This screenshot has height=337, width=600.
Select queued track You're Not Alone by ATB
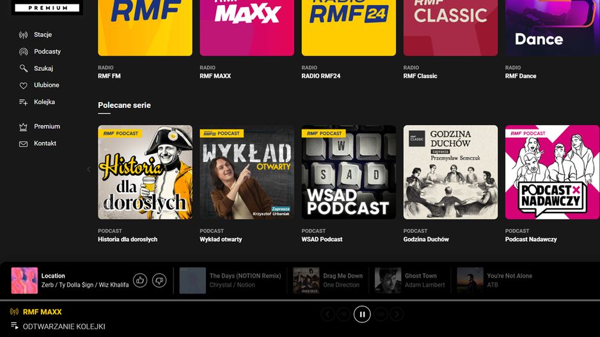point(494,281)
